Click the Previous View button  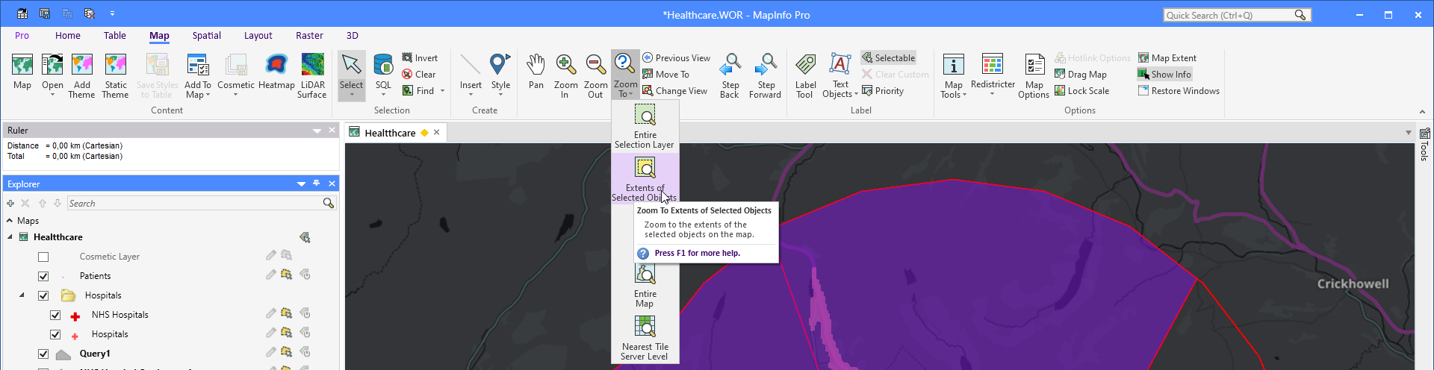tap(676, 57)
